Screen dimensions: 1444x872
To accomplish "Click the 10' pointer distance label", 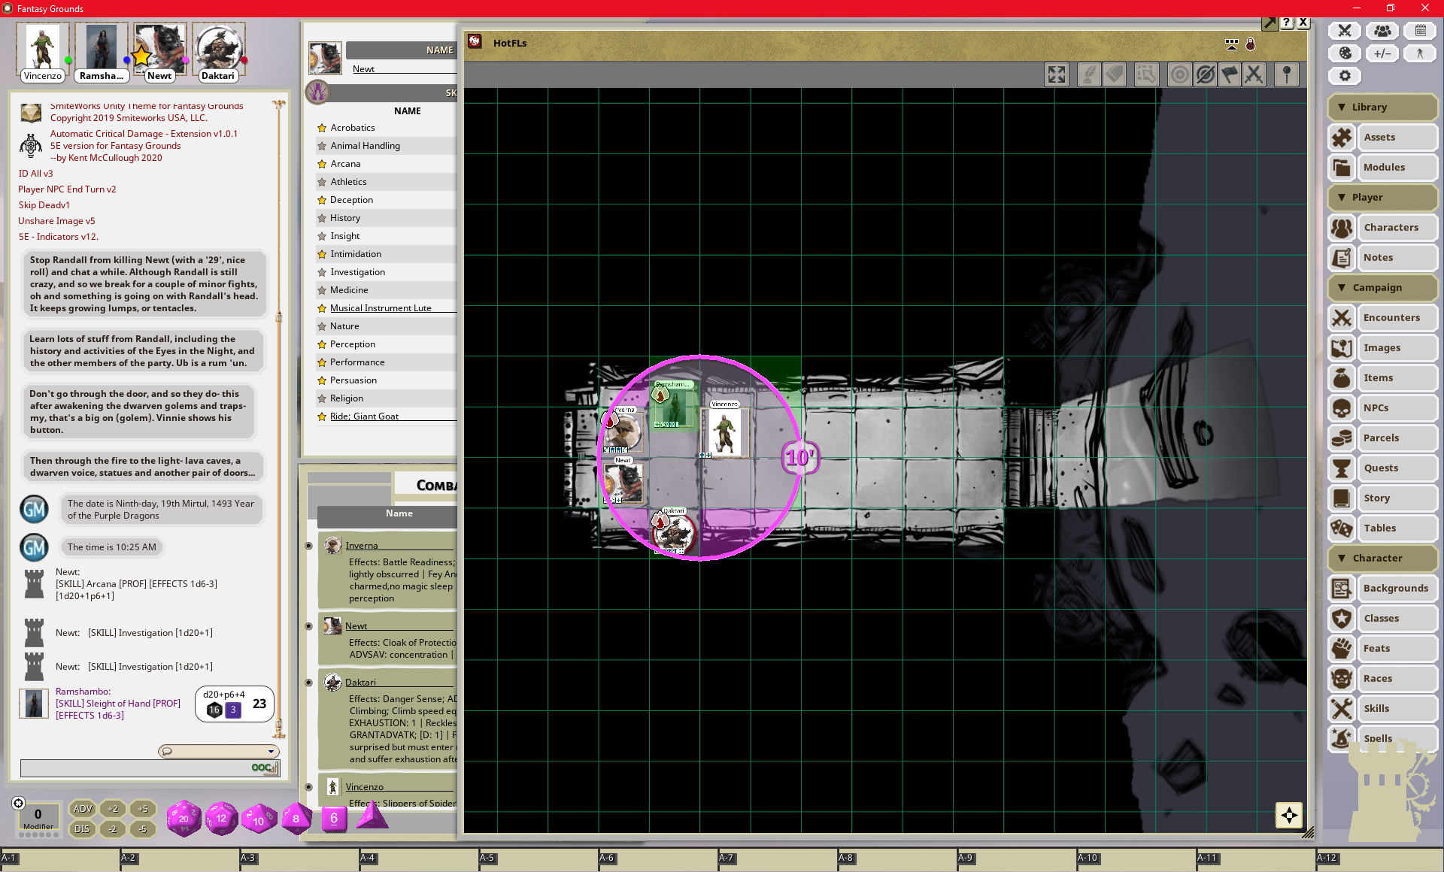I will coord(800,457).
